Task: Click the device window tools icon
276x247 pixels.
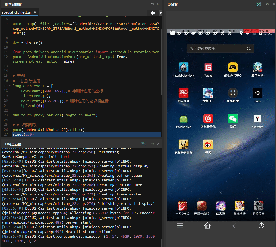Action: click(x=258, y=4)
